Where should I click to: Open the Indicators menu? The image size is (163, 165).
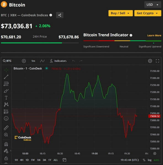point(58,61)
